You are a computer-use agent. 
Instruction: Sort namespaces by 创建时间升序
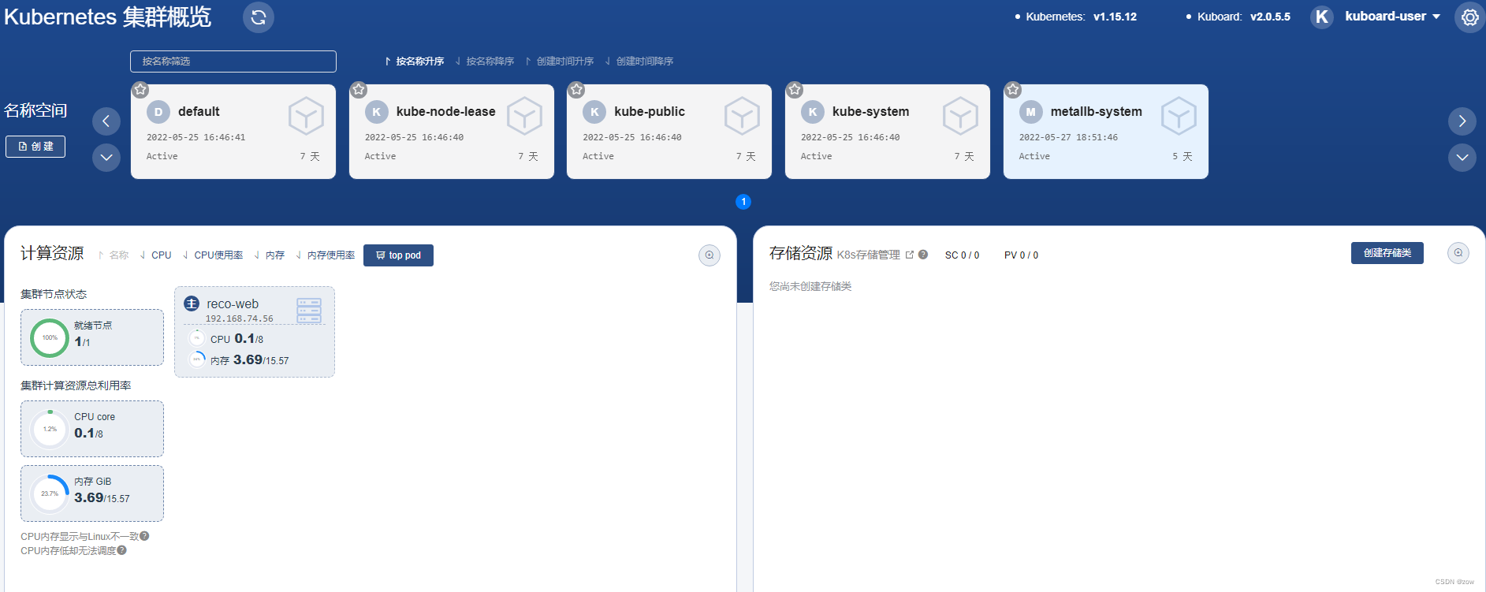[560, 61]
